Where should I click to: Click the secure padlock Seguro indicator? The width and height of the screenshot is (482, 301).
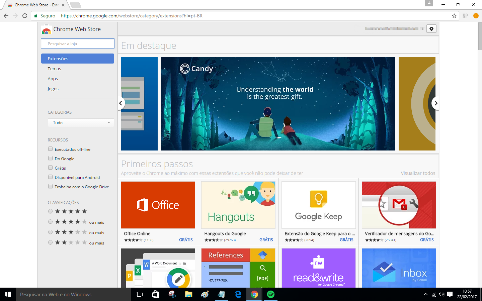point(45,16)
